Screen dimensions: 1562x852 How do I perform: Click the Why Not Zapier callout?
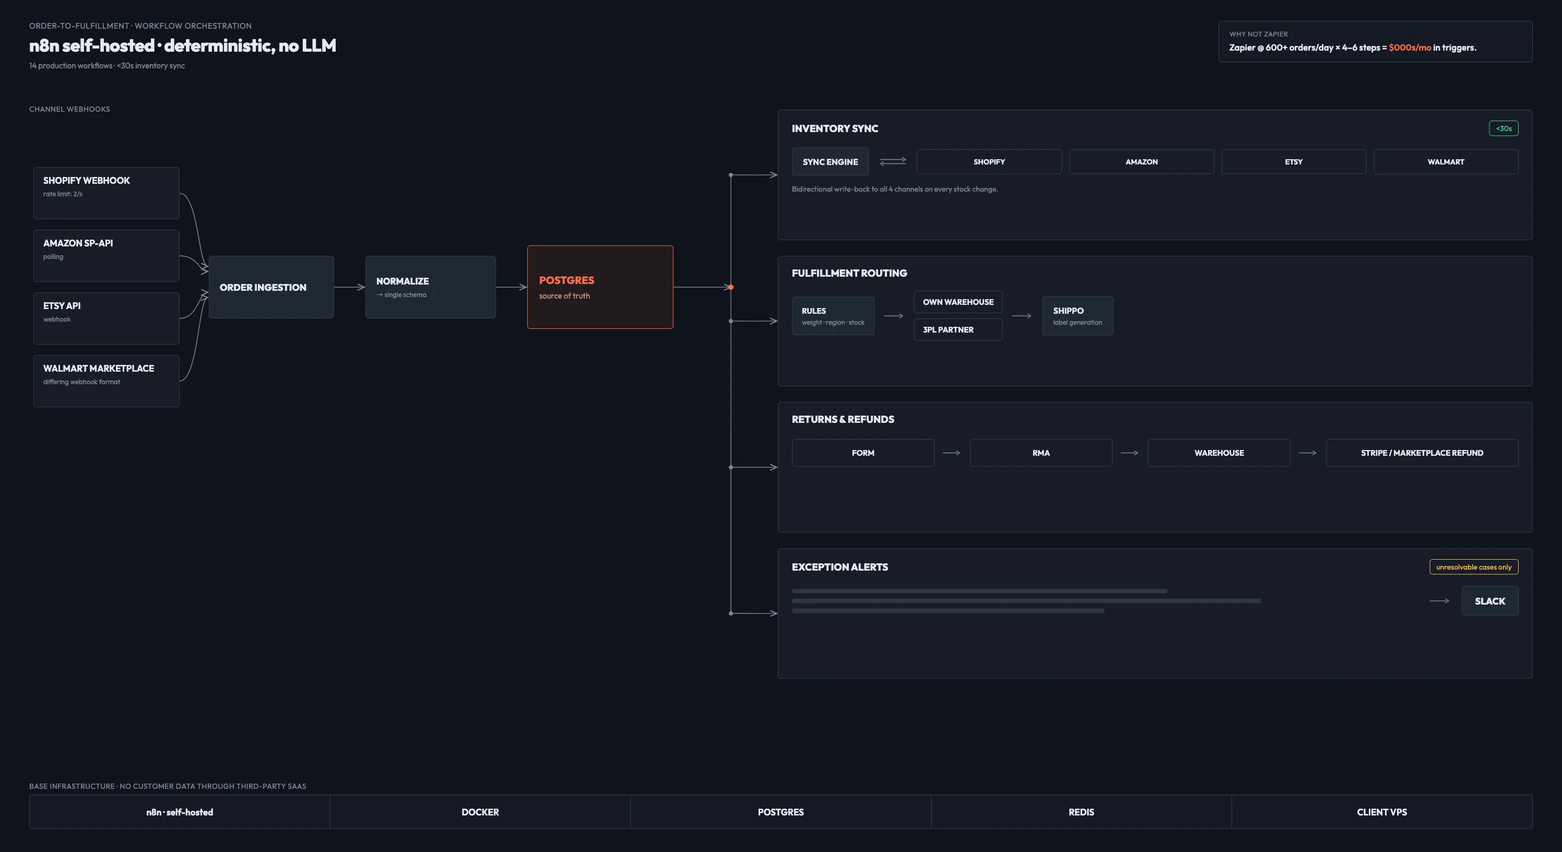point(1375,42)
